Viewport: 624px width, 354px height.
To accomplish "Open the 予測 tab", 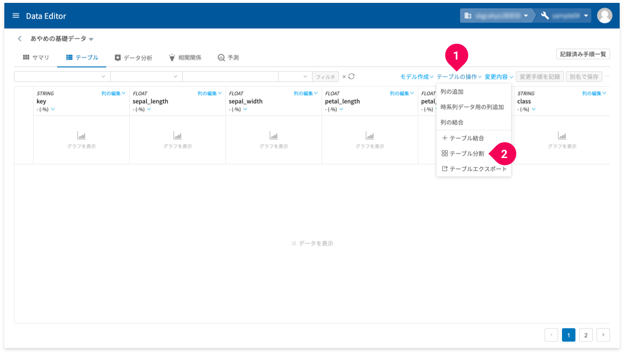I will (x=228, y=58).
